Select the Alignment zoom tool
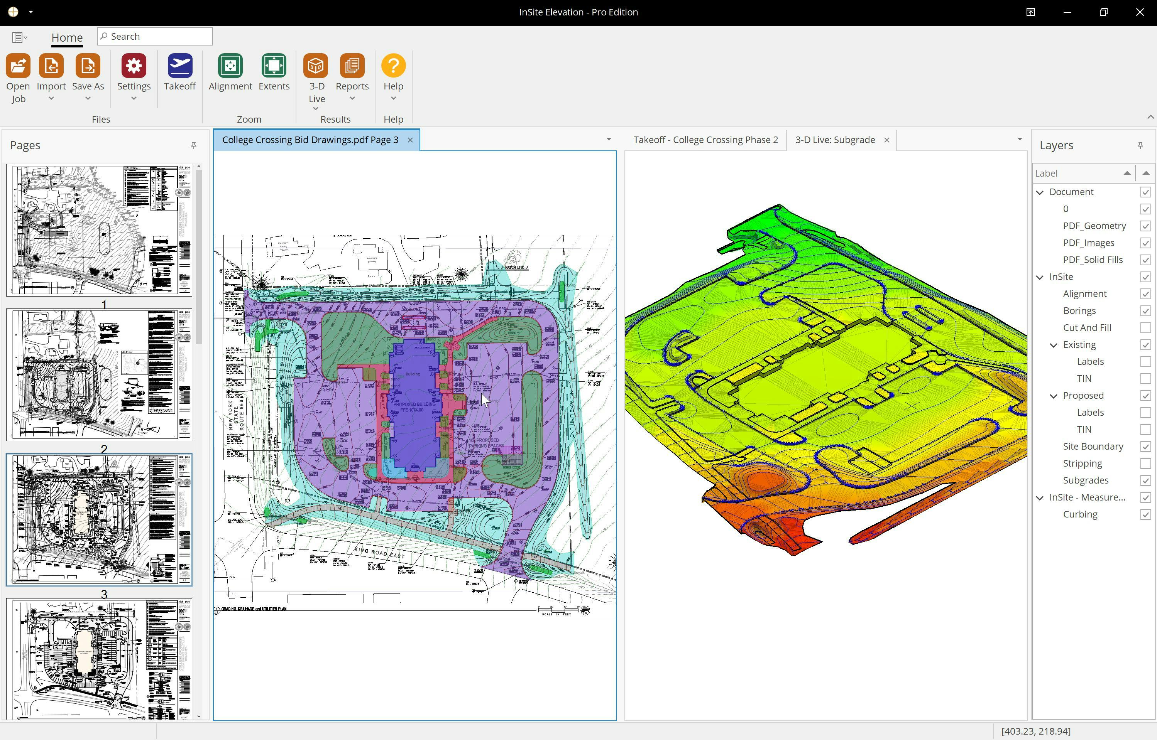 click(x=230, y=72)
